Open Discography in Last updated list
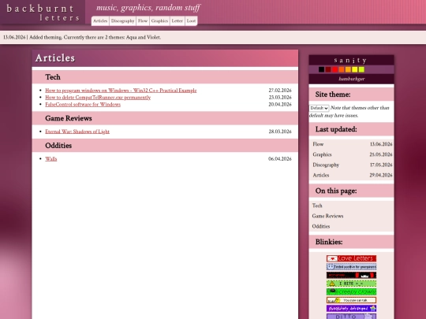The width and height of the screenshot is (426, 319). [326, 165]
